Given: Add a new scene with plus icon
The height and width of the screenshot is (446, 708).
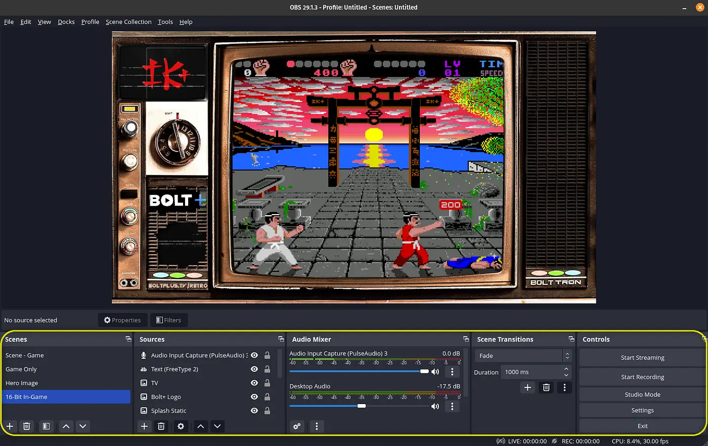Looking at the screenshot, I should click(10, 426).
